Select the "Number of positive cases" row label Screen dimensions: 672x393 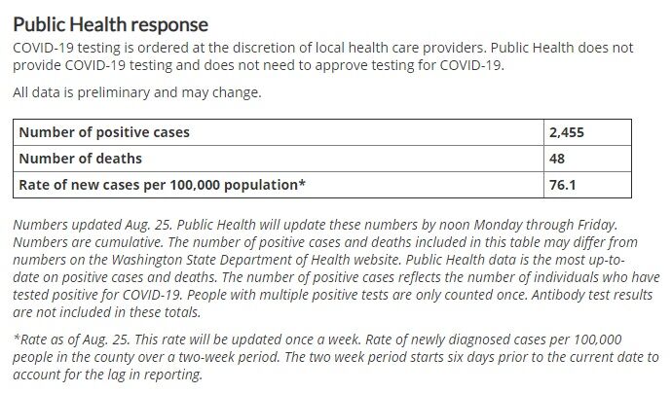[104, 132]
